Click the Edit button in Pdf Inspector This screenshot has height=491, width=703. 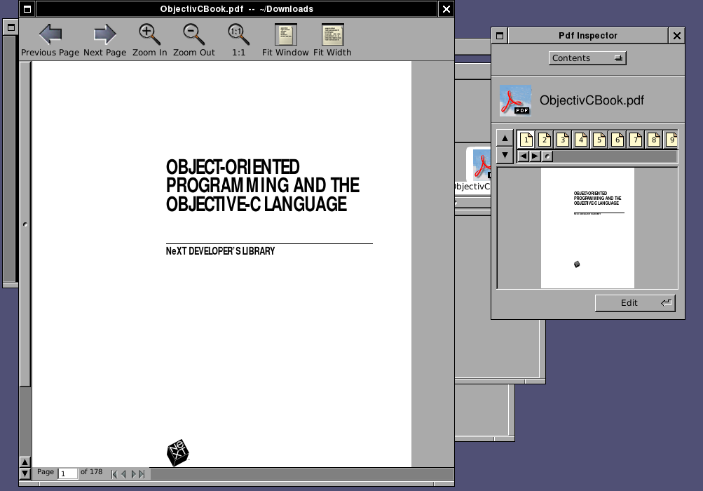[635, 303]
